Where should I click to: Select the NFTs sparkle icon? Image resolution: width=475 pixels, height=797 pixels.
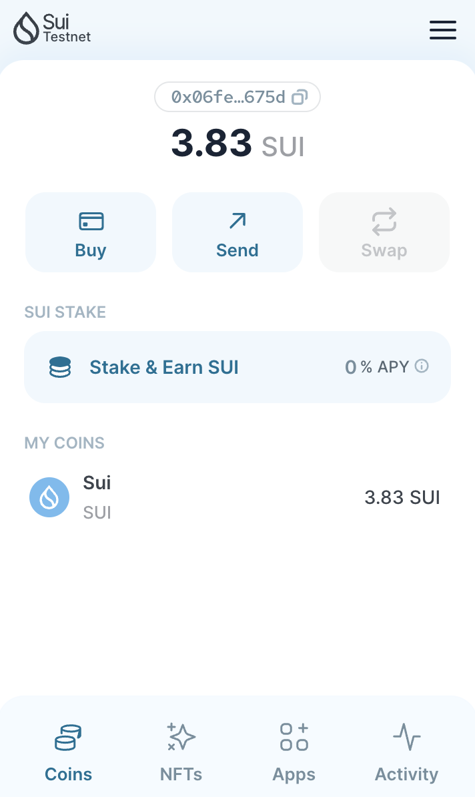click(x=180, y=738)
